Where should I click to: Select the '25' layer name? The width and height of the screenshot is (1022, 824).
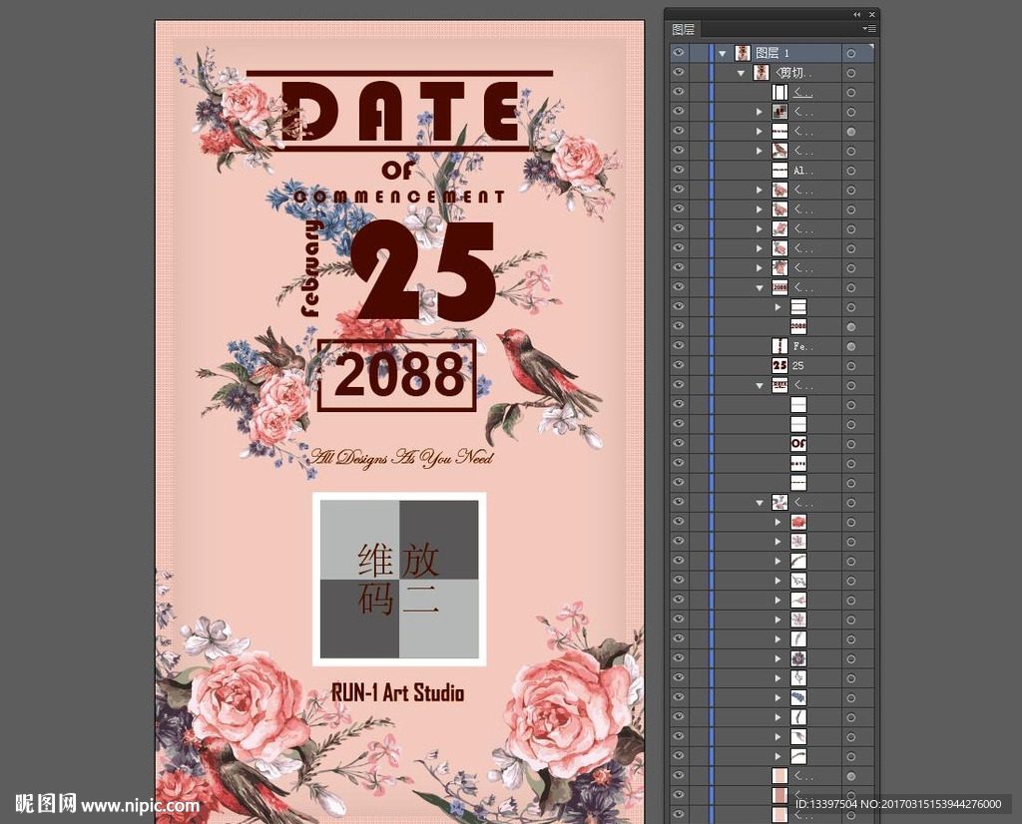point(798,366)
